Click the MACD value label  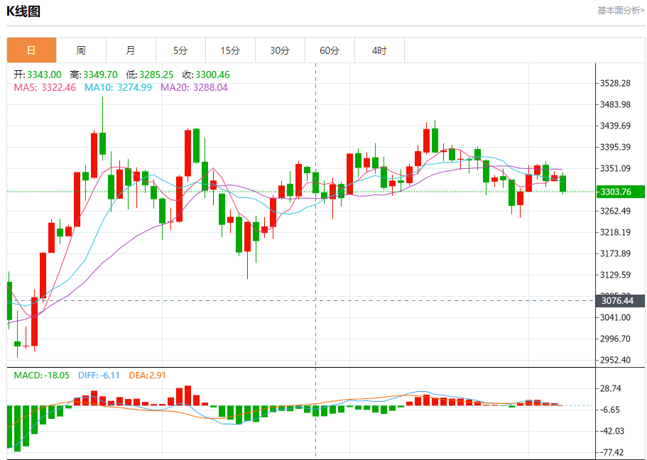[41, 375]
